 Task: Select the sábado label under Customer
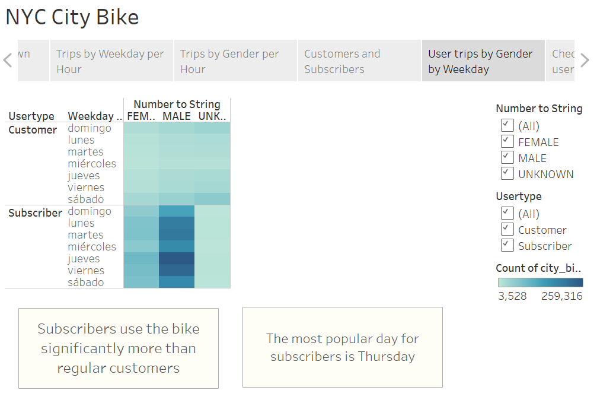(85, 199)
